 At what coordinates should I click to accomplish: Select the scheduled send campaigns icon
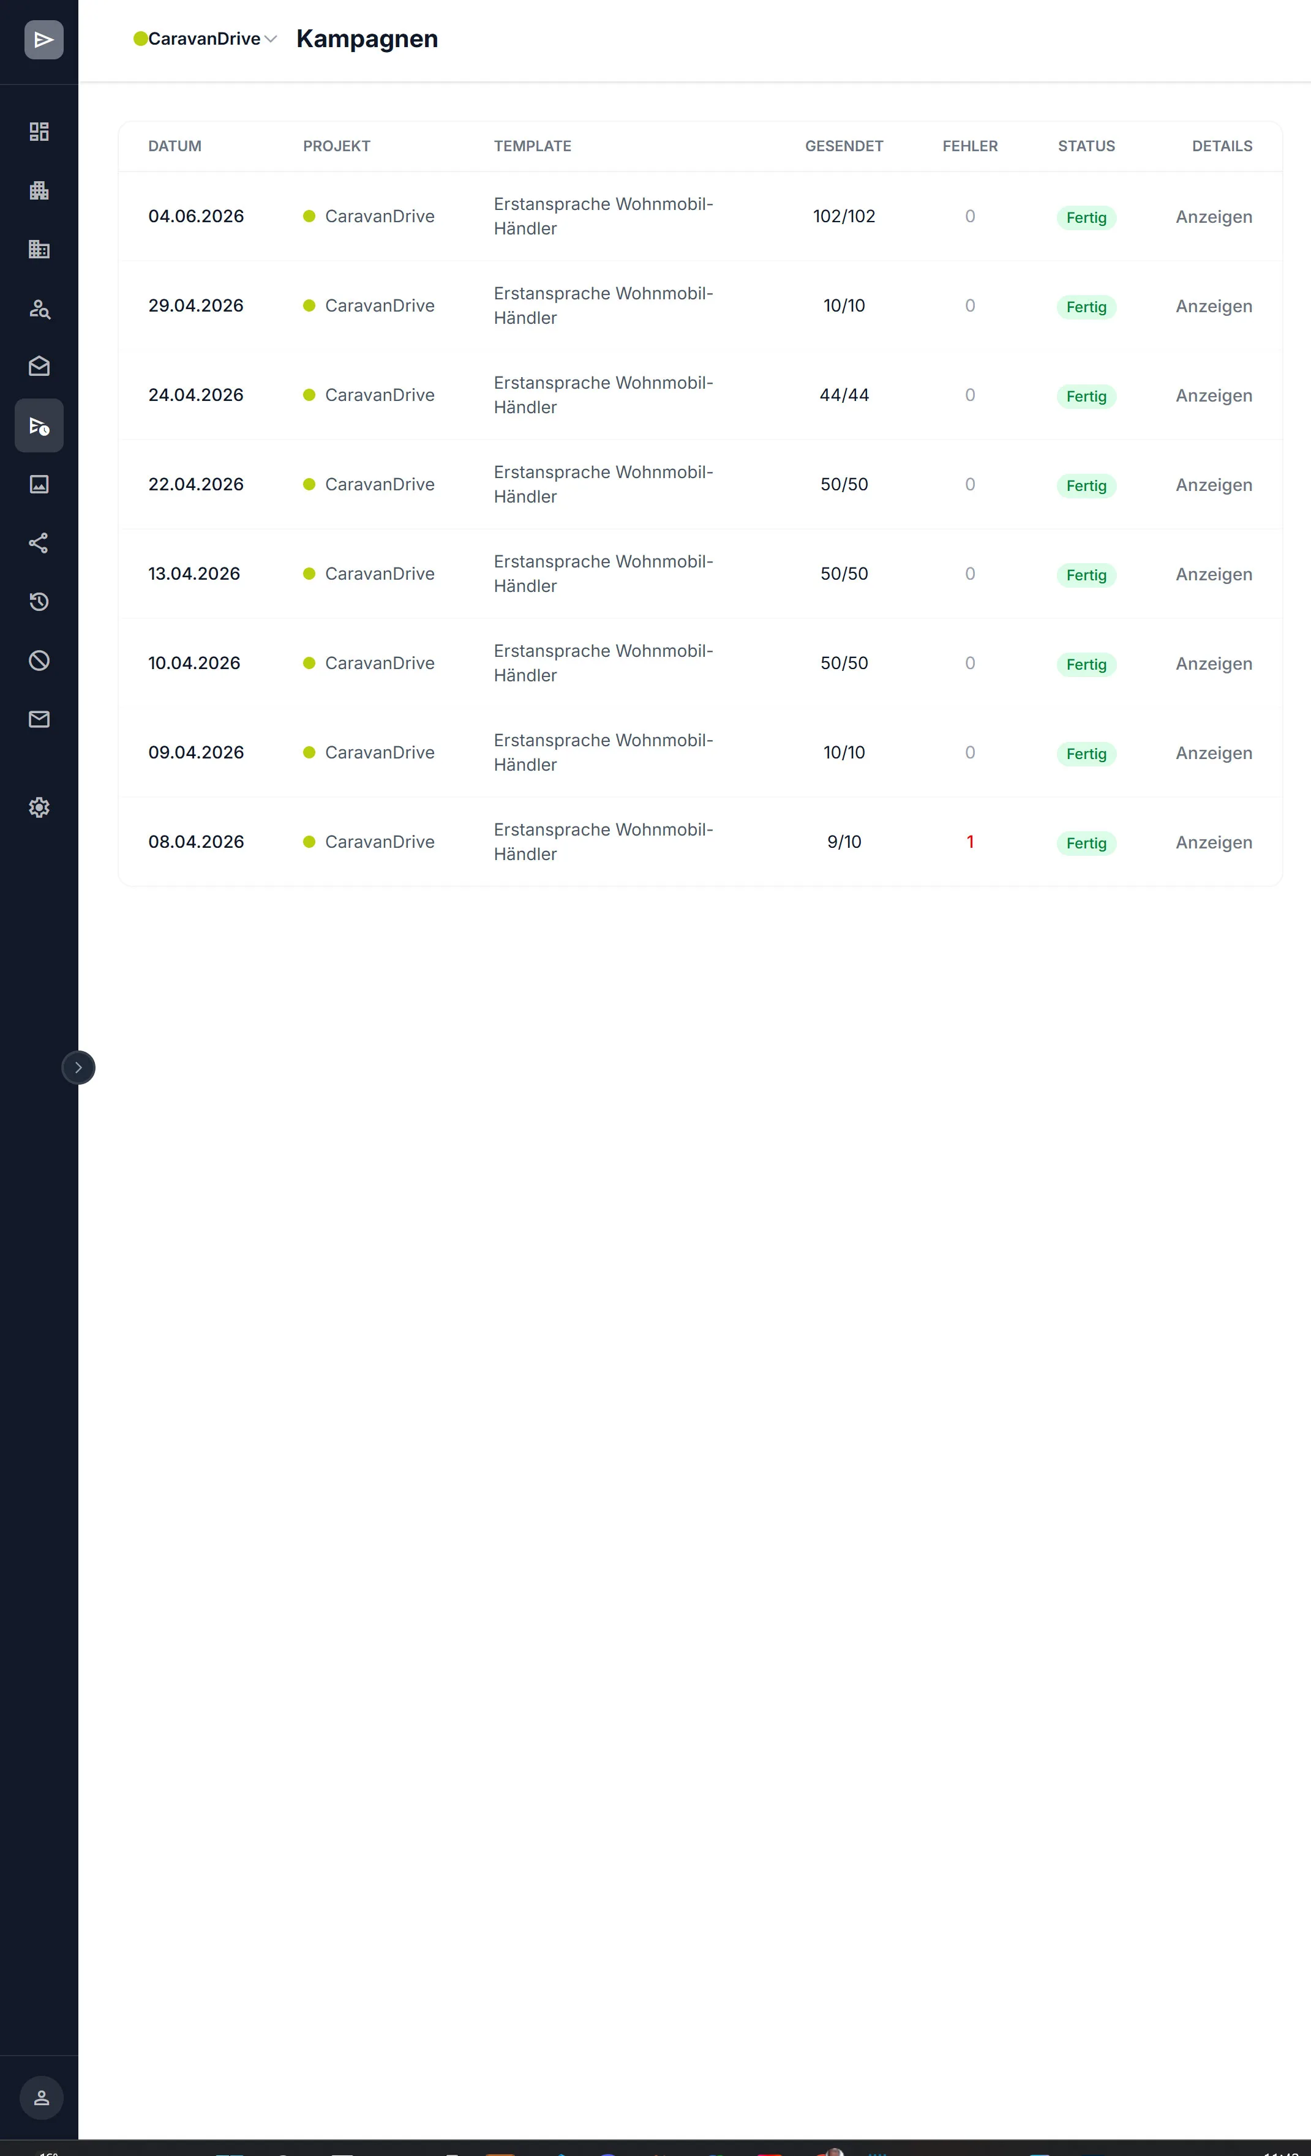pos(39,425)
